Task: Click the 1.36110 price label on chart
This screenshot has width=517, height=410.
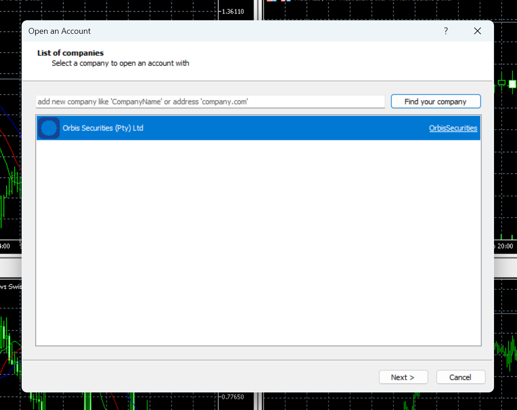Action: [233, 11]
